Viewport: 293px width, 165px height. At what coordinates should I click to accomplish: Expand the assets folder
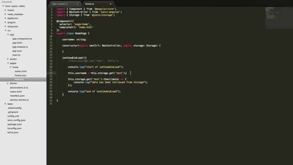click(x=8, y=59)
